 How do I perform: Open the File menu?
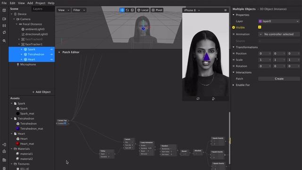pyautogui.click(x=4, y=3)
